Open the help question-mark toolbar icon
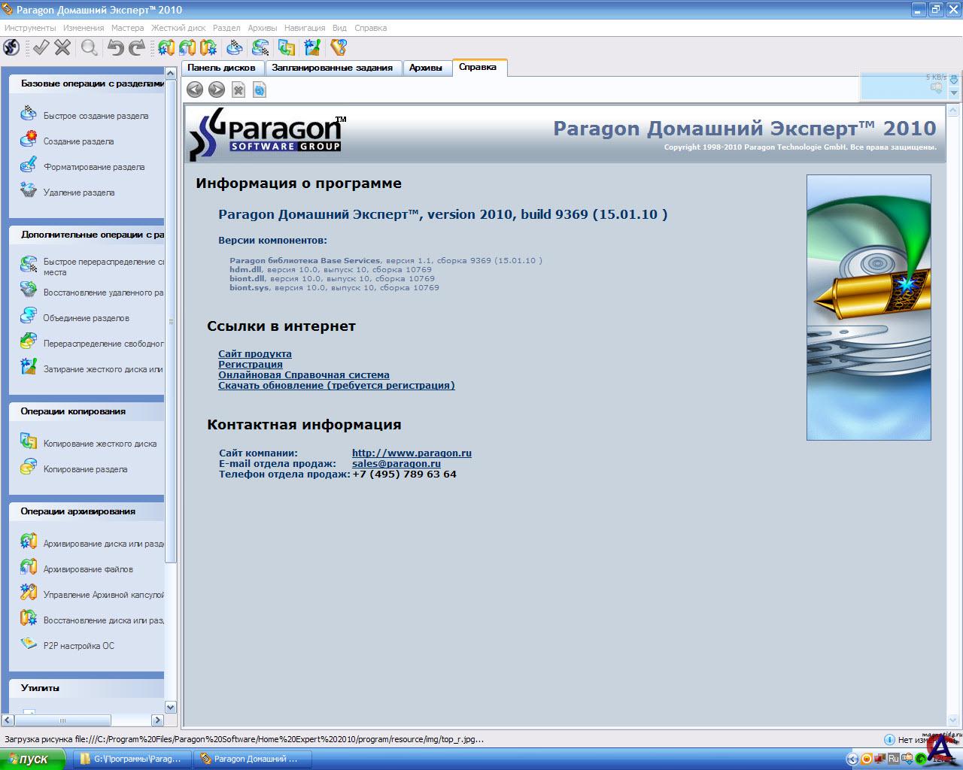 click(x=339, y=48)
